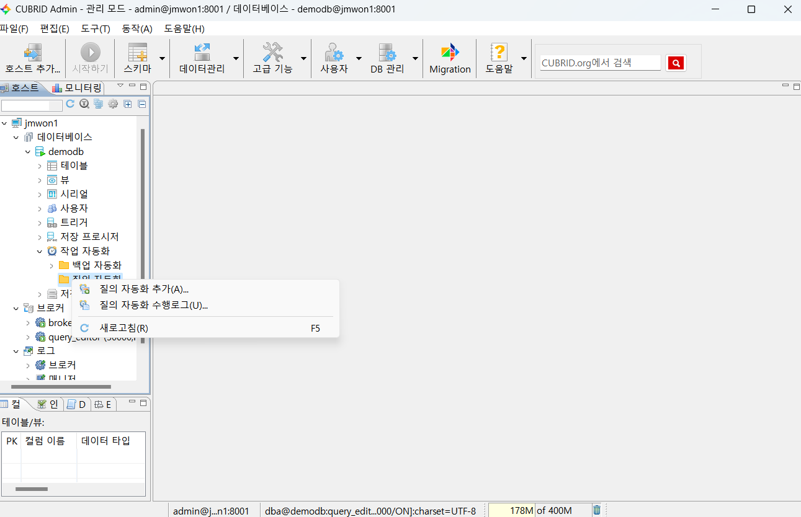Expand the 트리거 tree node
801x517 pixels.
coord(40,223)
